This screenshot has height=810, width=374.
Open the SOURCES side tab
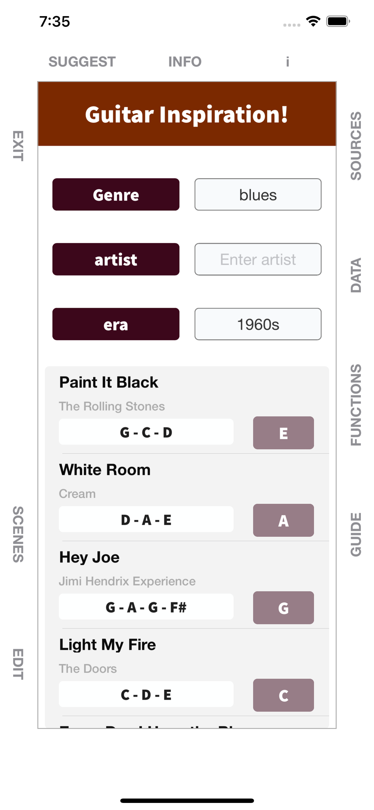click(356, 146)
